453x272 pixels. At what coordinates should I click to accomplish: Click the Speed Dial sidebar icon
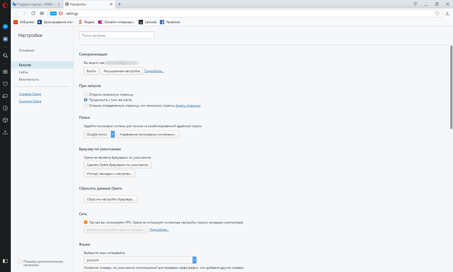pos(5,72)
